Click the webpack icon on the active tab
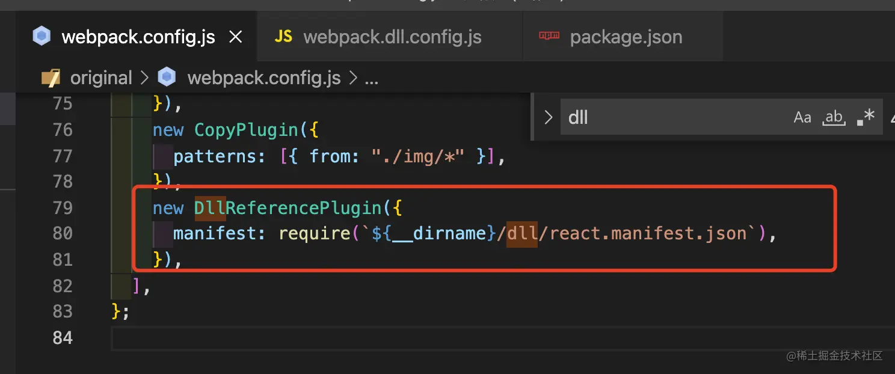Viewport: 895px width, 374px height. [x=42, y=37]
